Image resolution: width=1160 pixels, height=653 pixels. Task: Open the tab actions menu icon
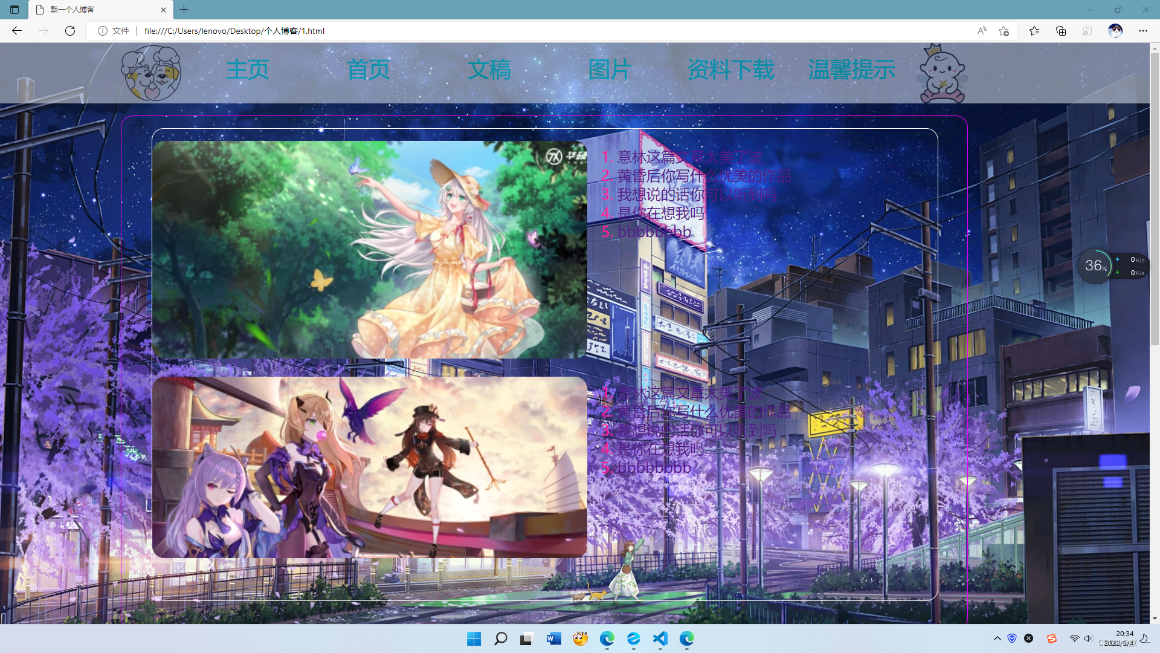(x=14, y=10)
